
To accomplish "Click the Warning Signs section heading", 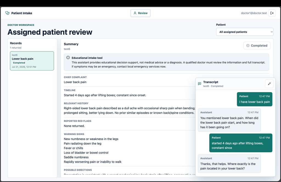I will [74, 134].
